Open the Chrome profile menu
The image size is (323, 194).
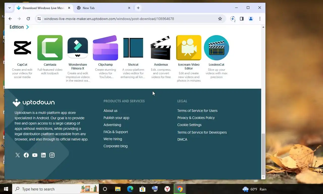(251, 19)
